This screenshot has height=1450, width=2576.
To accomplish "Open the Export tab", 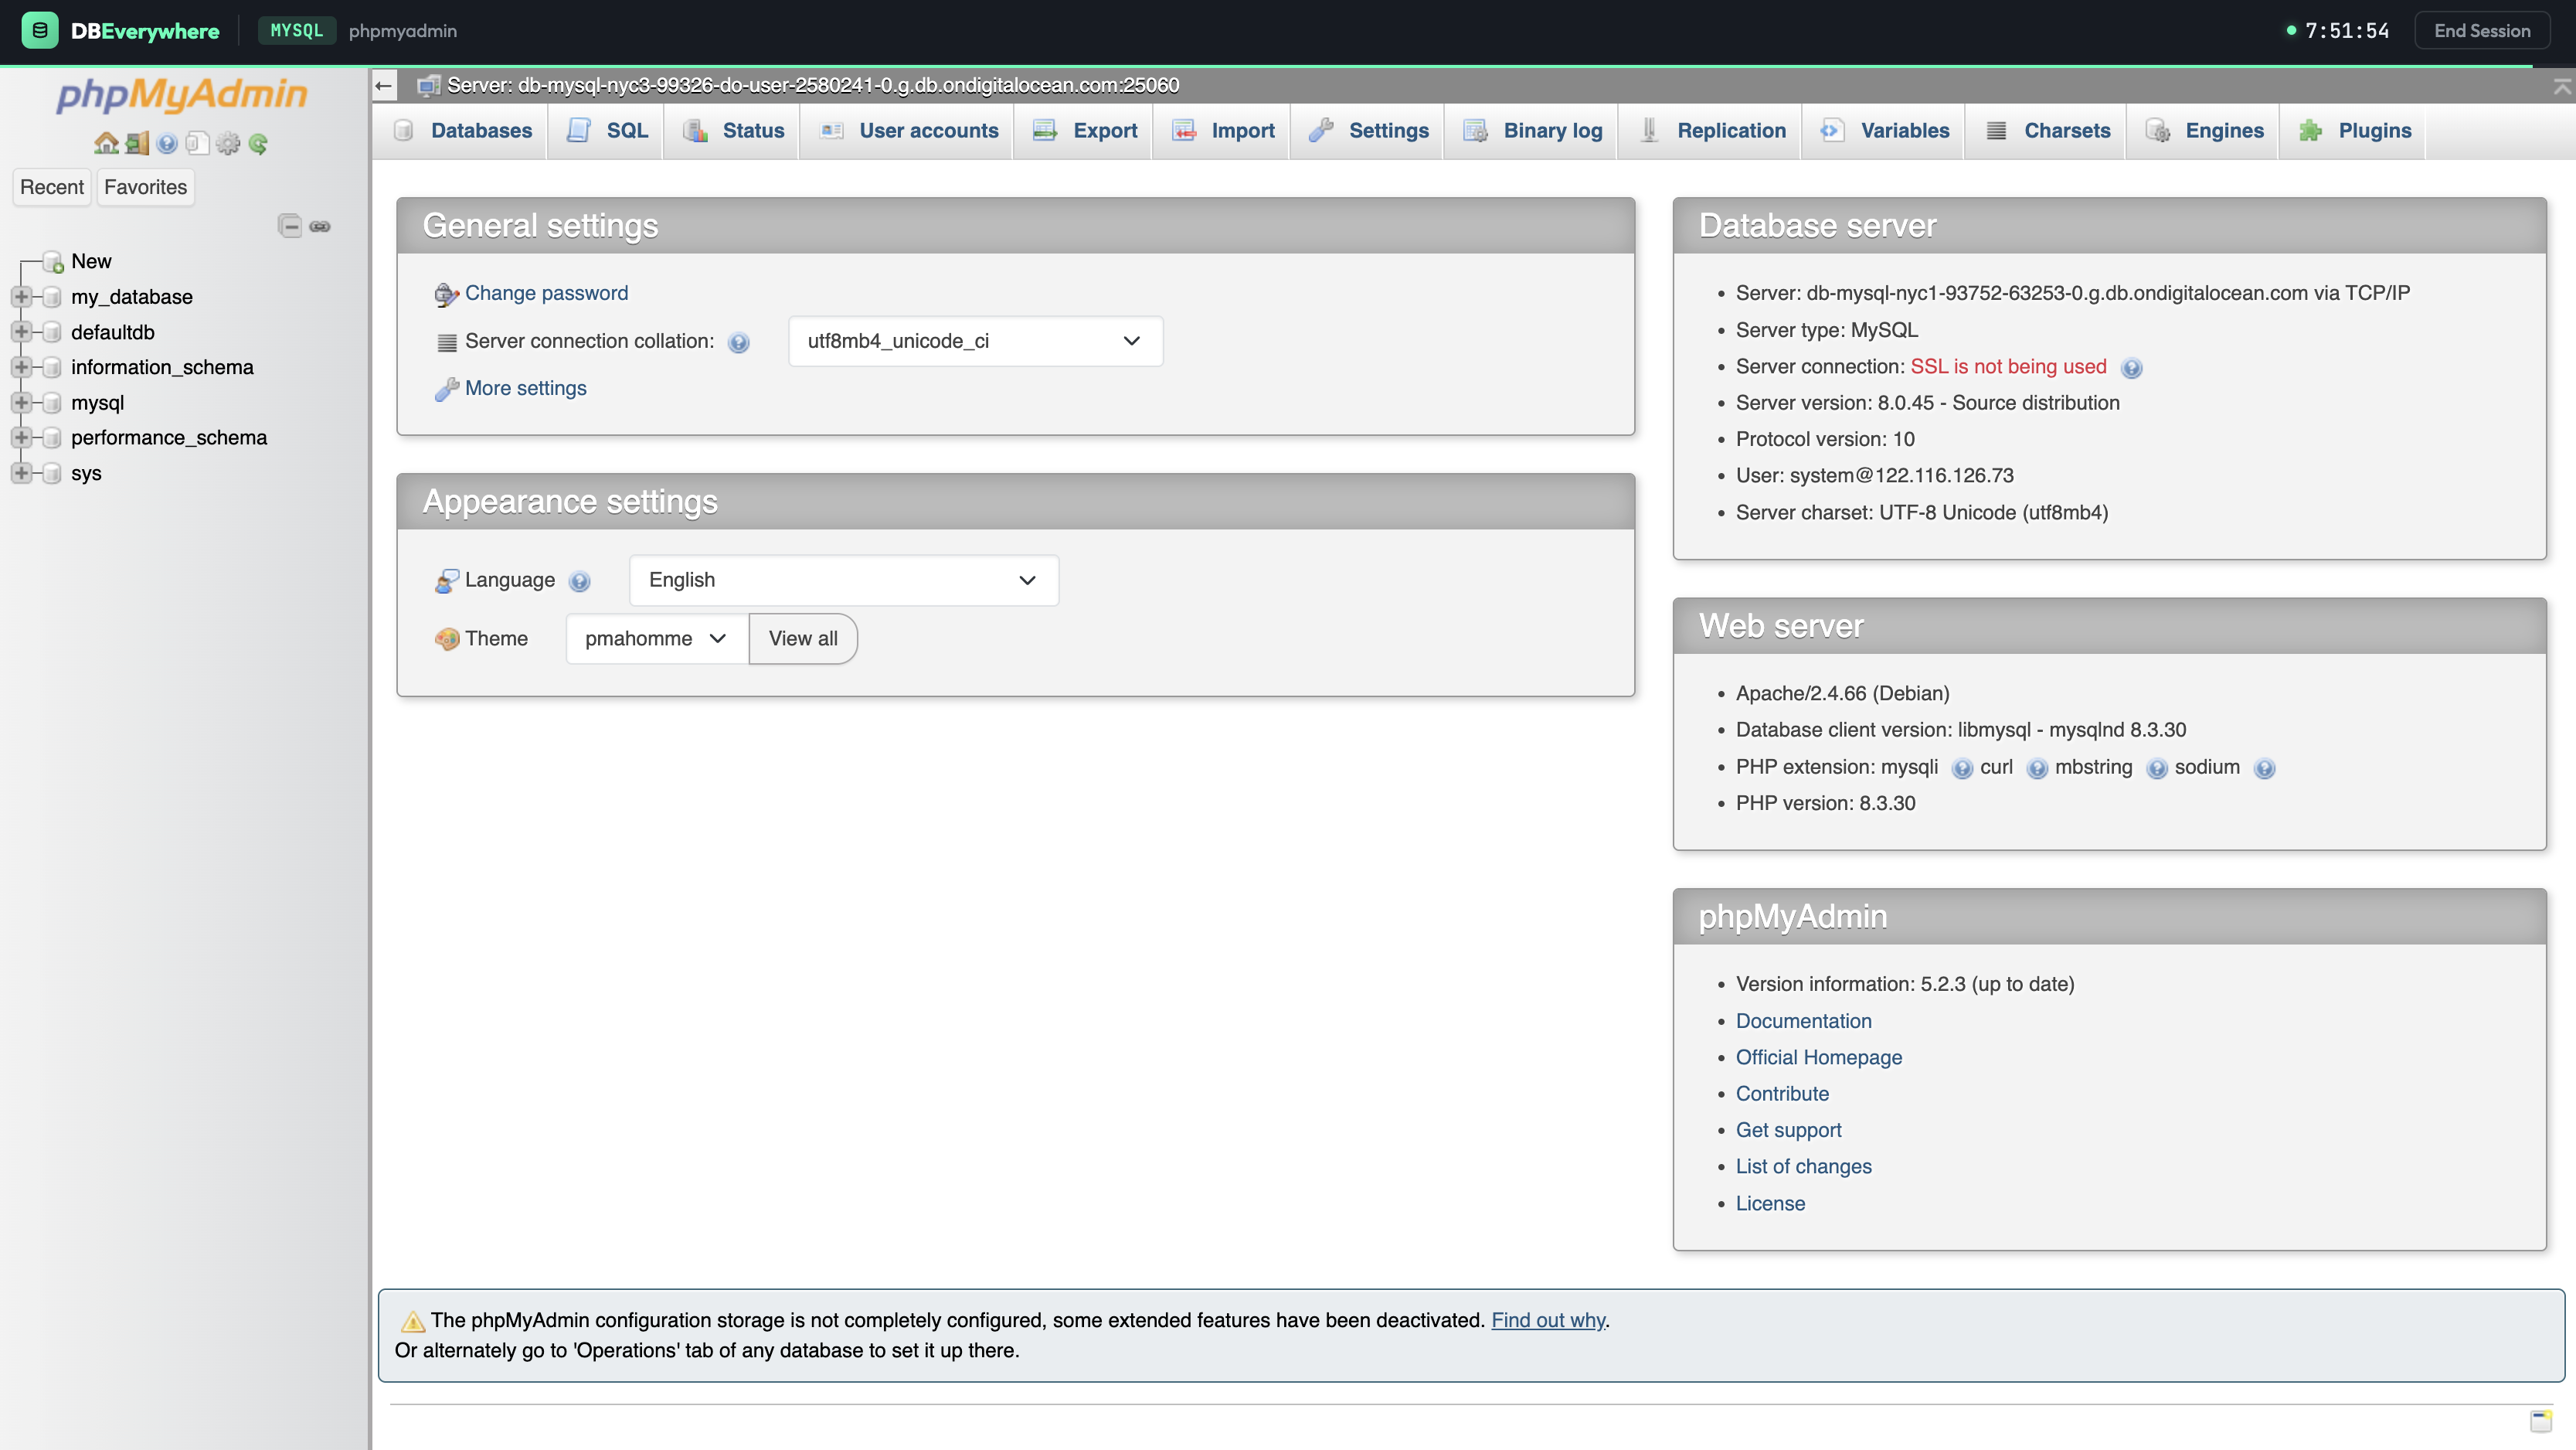I will 1083,130.
